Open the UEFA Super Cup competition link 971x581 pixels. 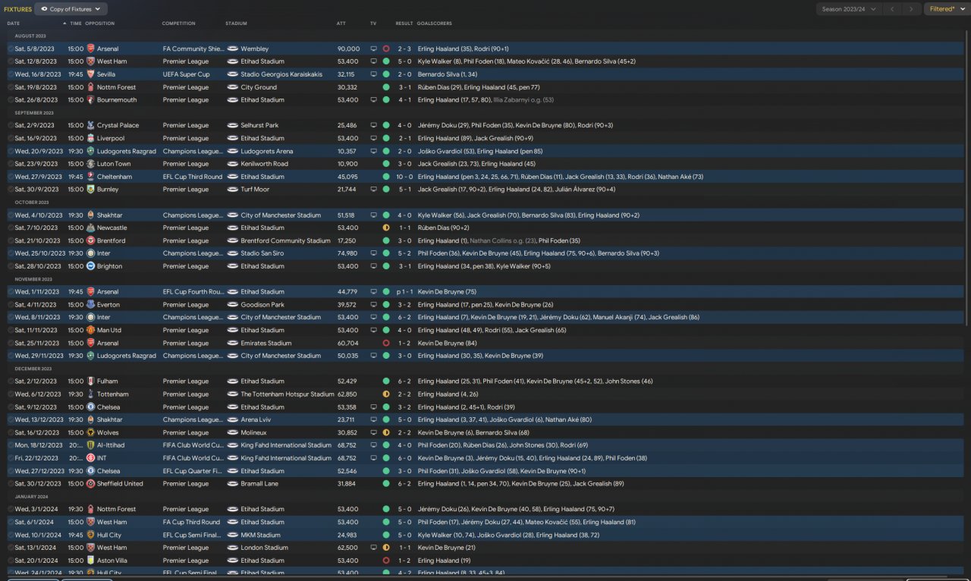coord(186,74)
